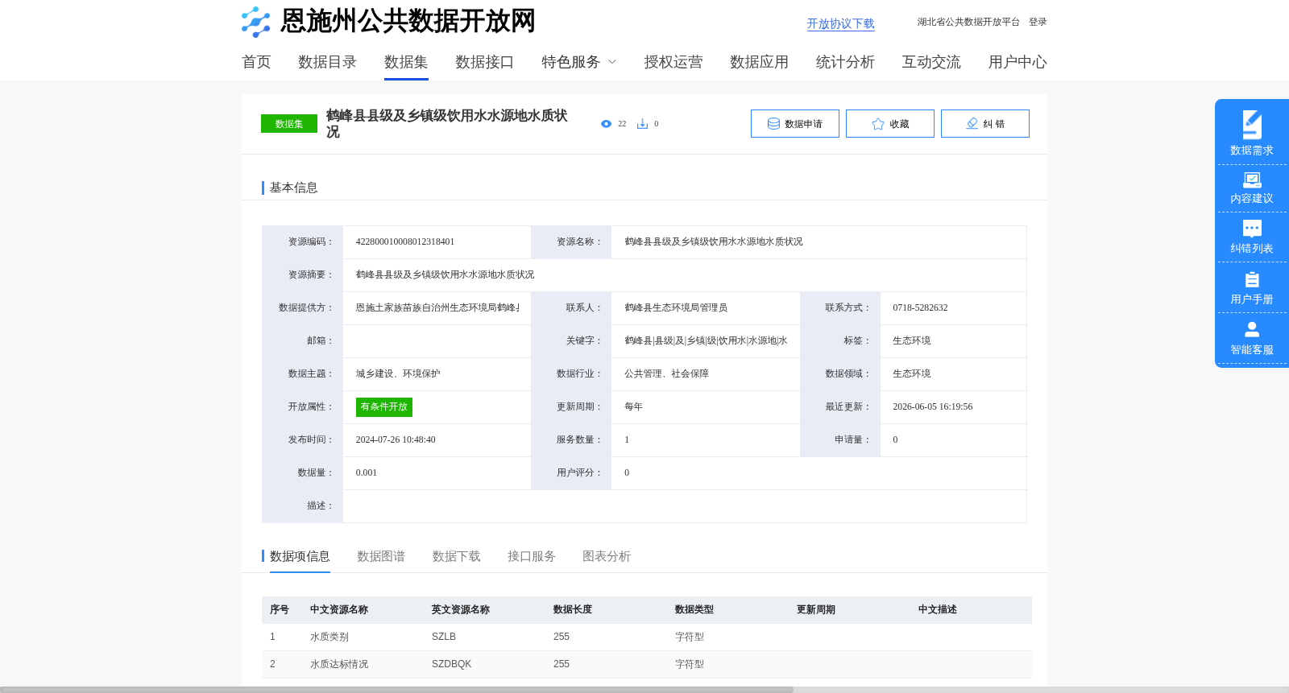Open the 互动交流 menu item
The height and width of the screenshot is (693, 1289).
tap(931, 62)
